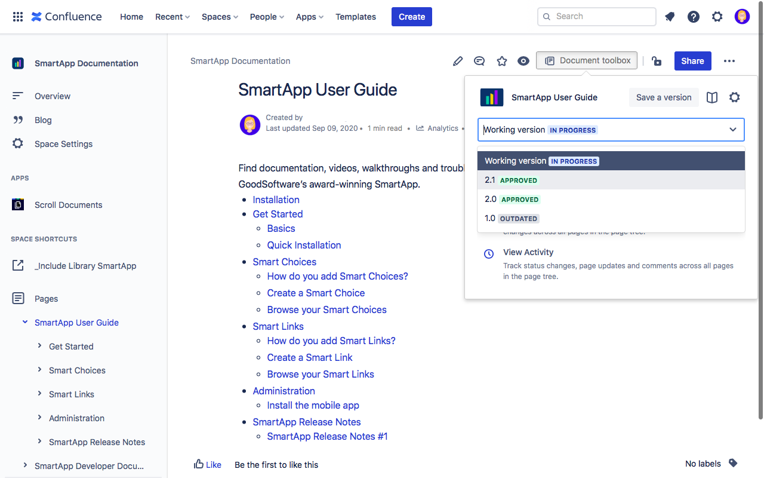Click the Save a version button
This screenshot has width=764, height=478.
pyautogui.click(x=664, y=97)
